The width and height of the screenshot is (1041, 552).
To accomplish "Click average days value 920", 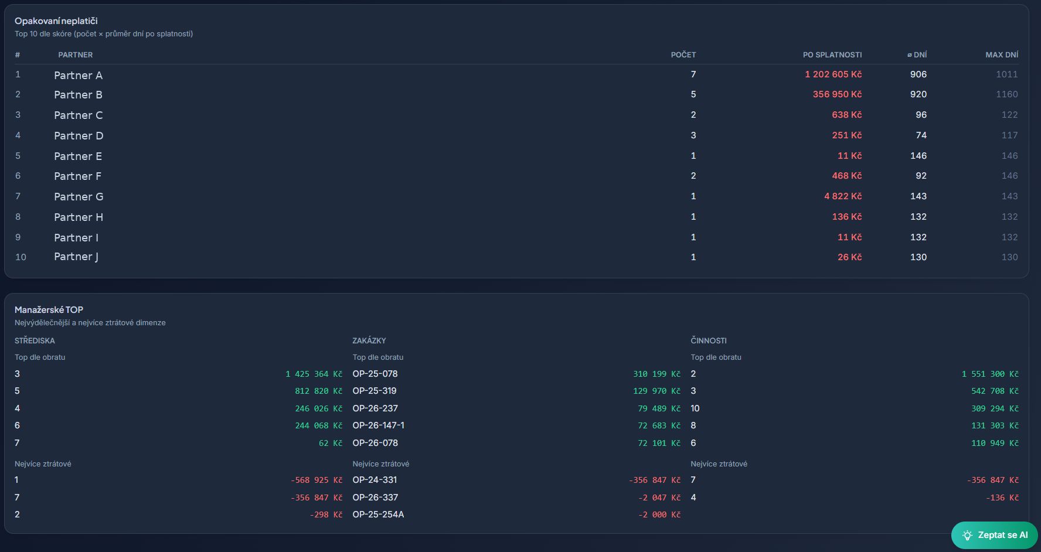I will 918,94.
